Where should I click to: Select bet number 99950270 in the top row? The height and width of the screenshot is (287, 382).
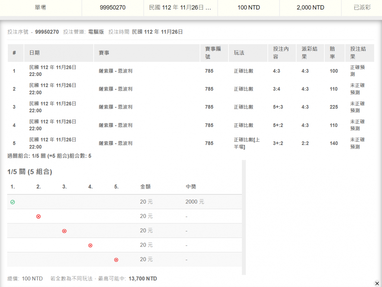click(x=112, y=7)
